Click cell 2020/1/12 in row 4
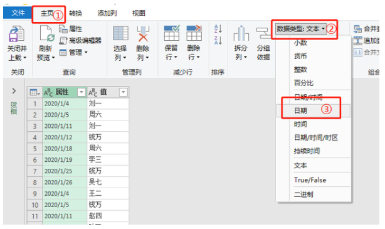Screen dimensions: 385x229 tap(65, 137)
